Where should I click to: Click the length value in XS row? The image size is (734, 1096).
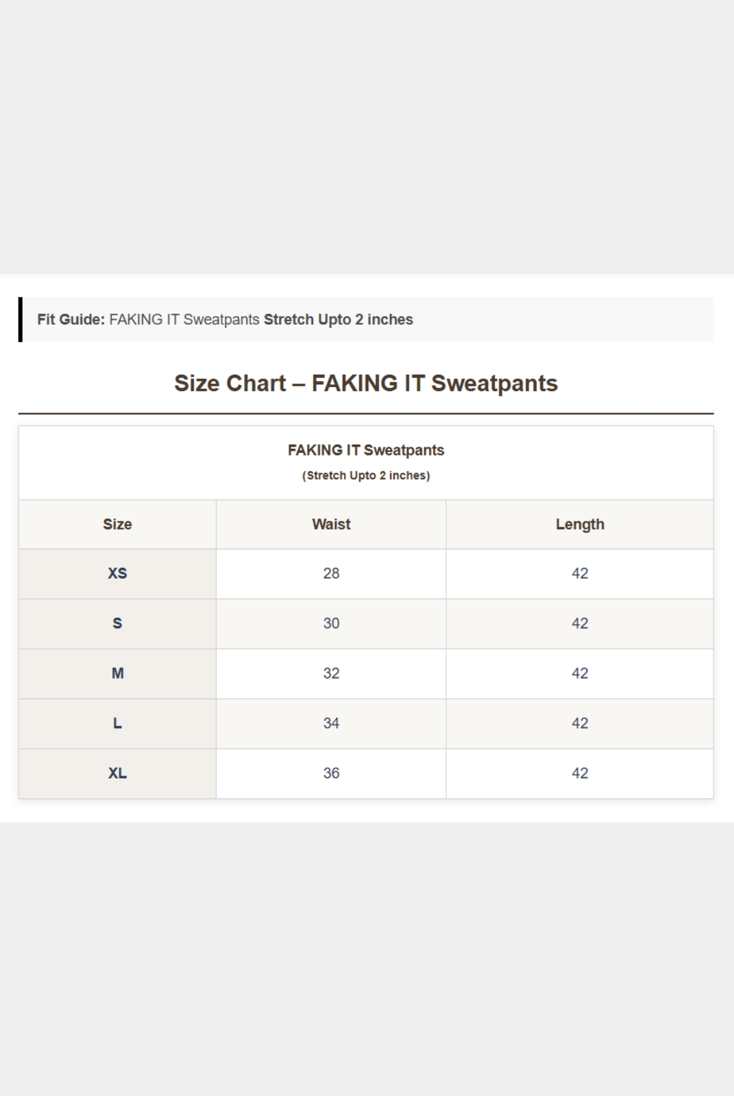580,574
